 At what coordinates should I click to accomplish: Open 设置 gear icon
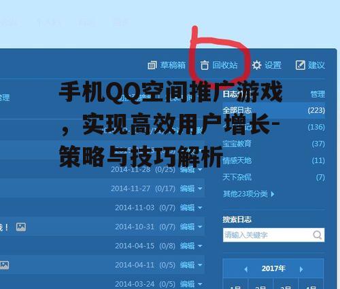(256, 65)
